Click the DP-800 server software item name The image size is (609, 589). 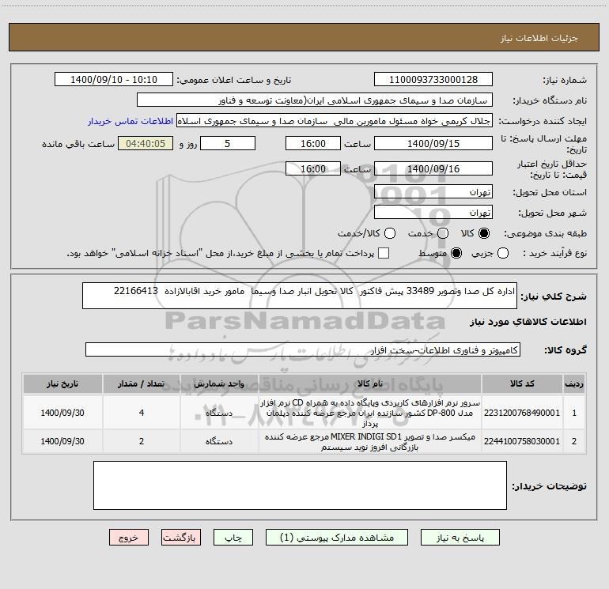tap(370, 413)
